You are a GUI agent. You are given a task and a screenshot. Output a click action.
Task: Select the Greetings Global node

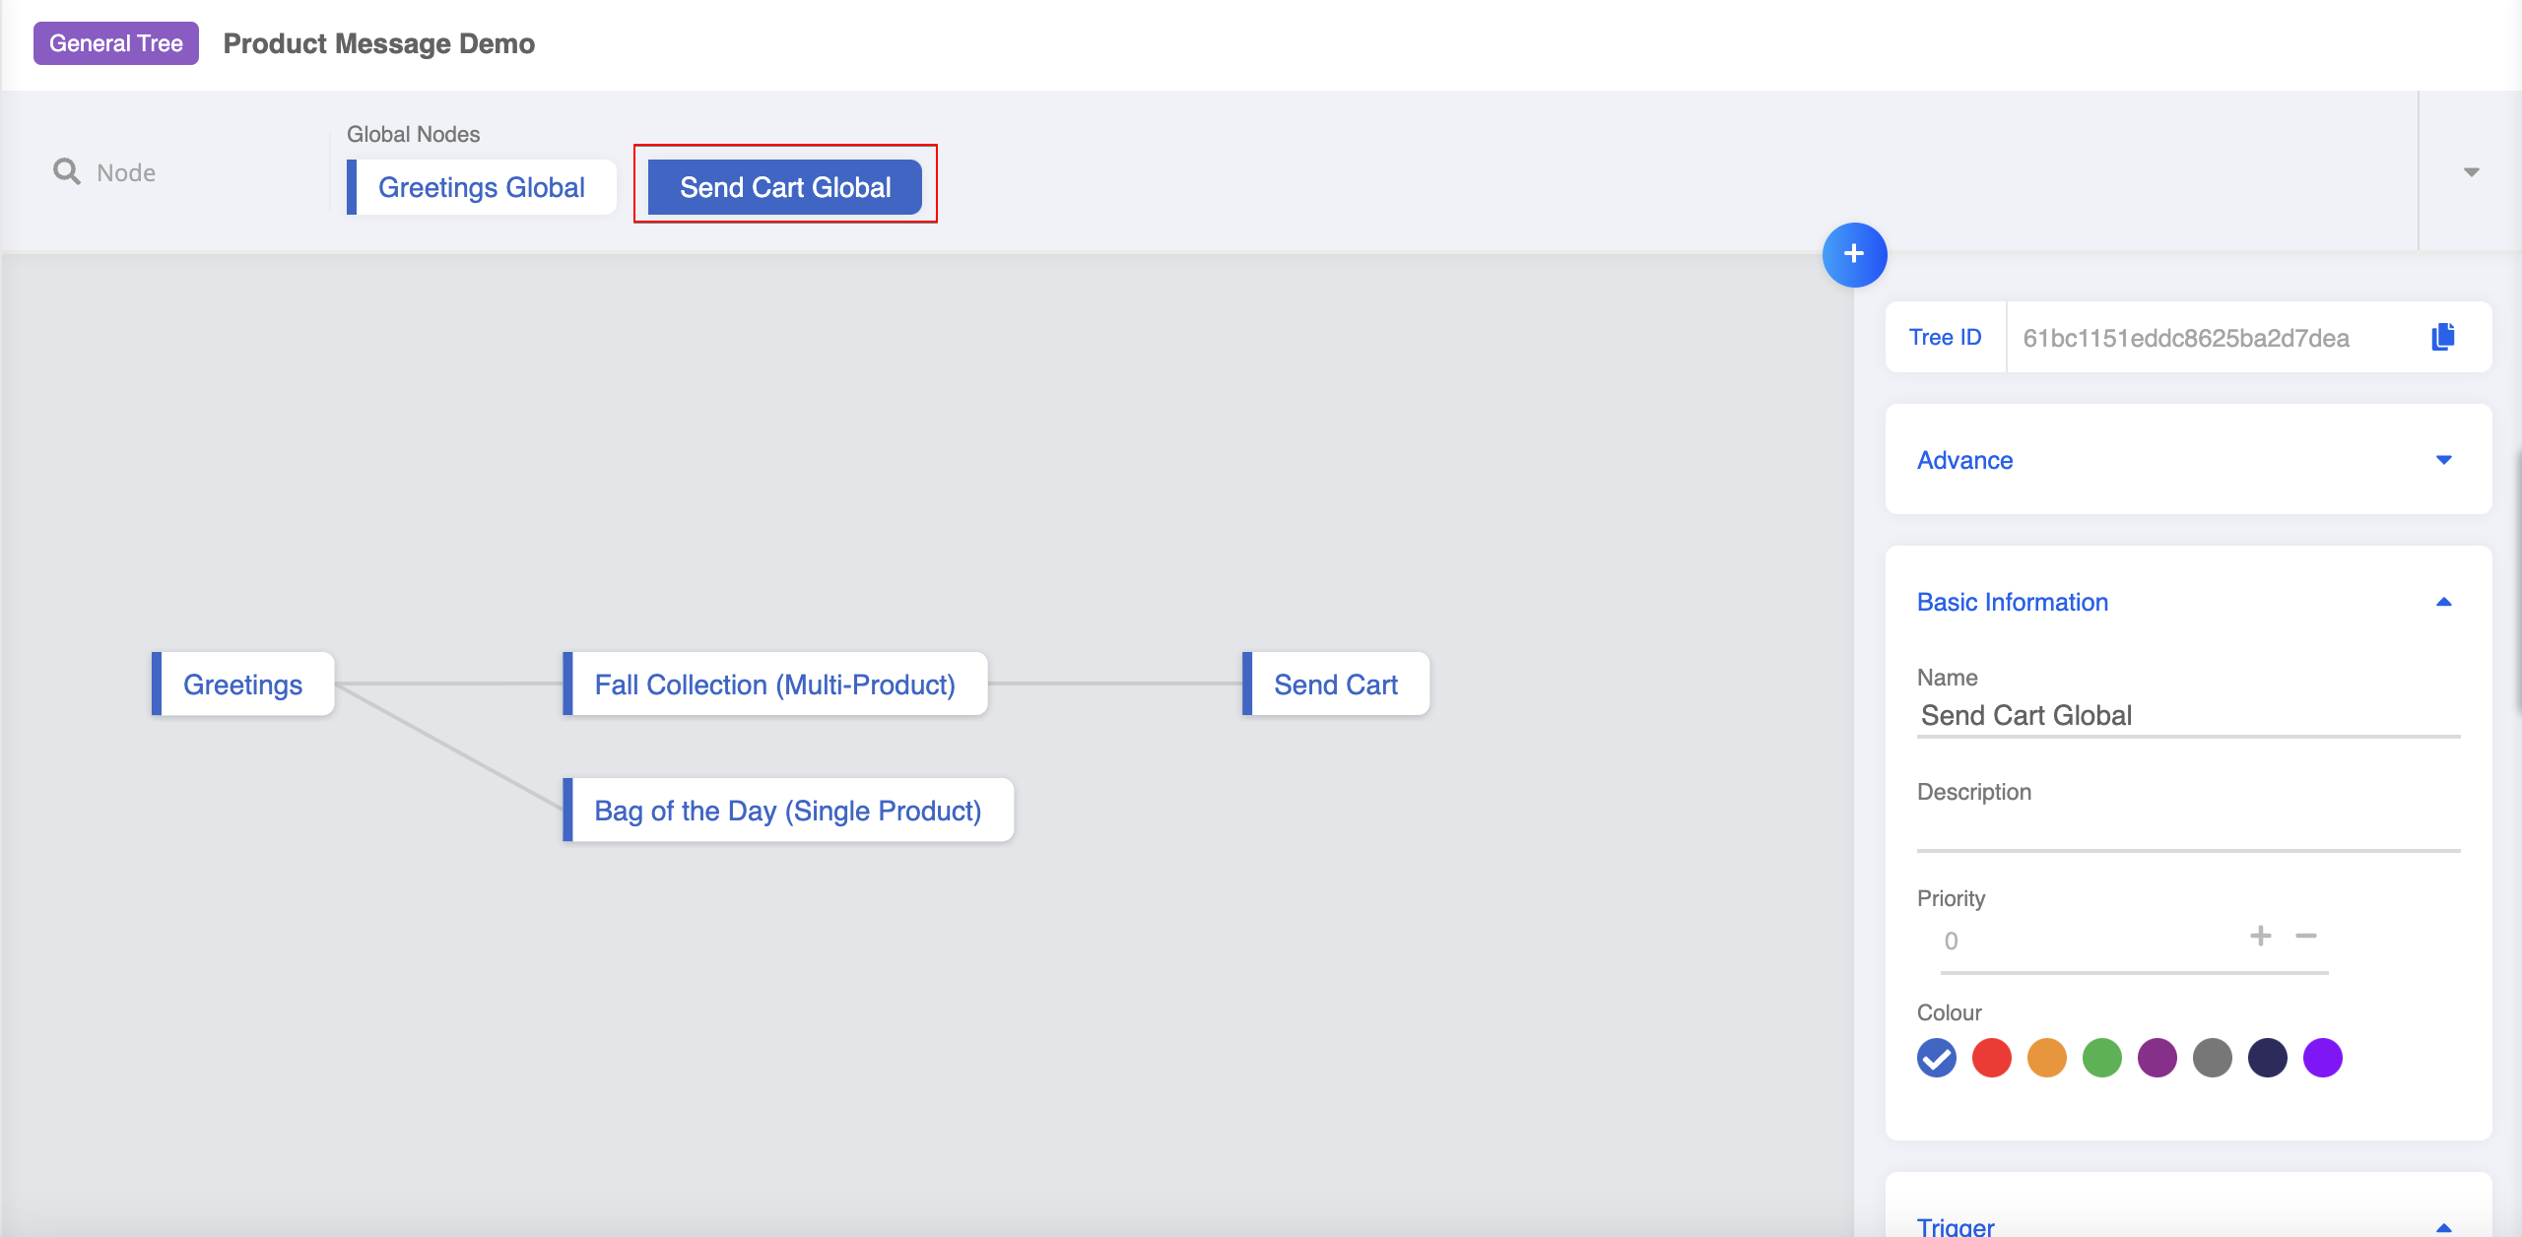pyautogui.click(x=481, y=187)
